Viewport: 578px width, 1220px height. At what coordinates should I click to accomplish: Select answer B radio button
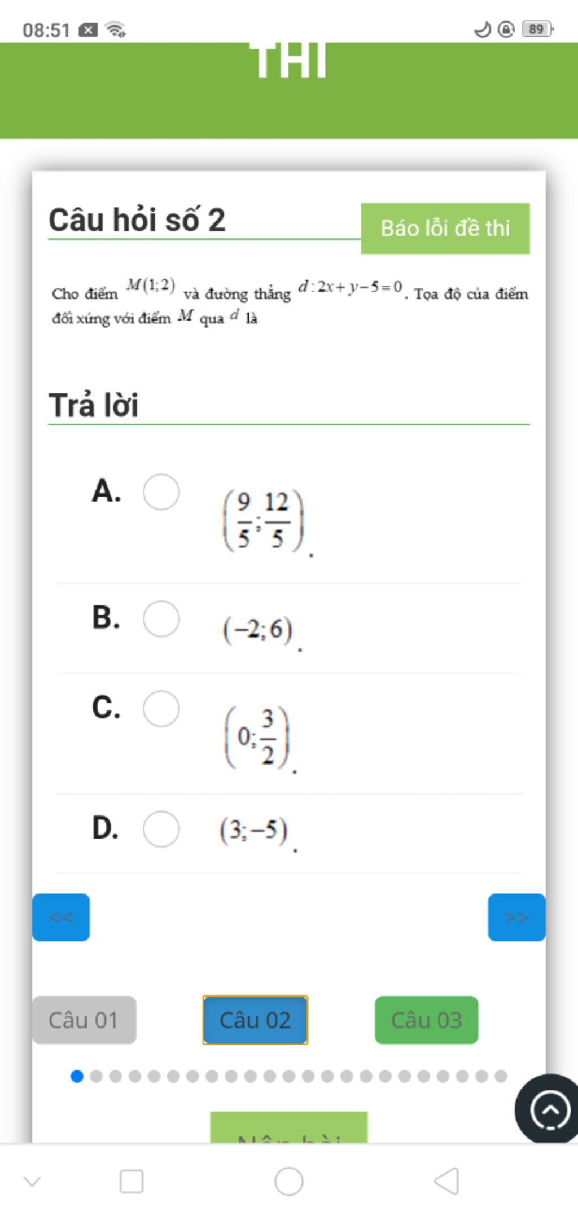tap(161, 618)
